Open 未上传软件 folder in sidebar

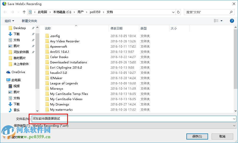tap(21, 64)
